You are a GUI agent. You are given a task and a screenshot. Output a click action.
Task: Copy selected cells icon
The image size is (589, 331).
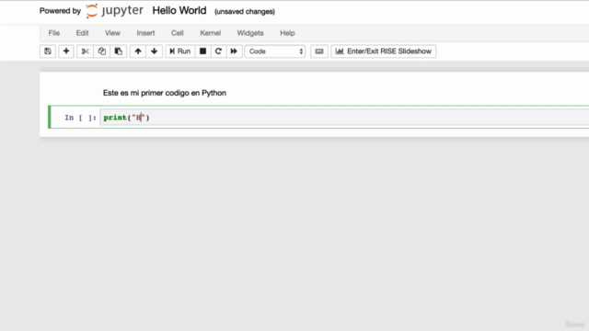coord(102,51)
